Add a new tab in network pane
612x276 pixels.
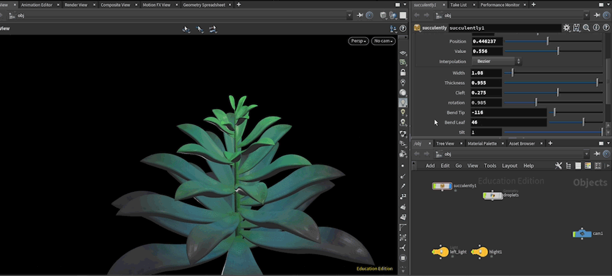tap(550, 143)
